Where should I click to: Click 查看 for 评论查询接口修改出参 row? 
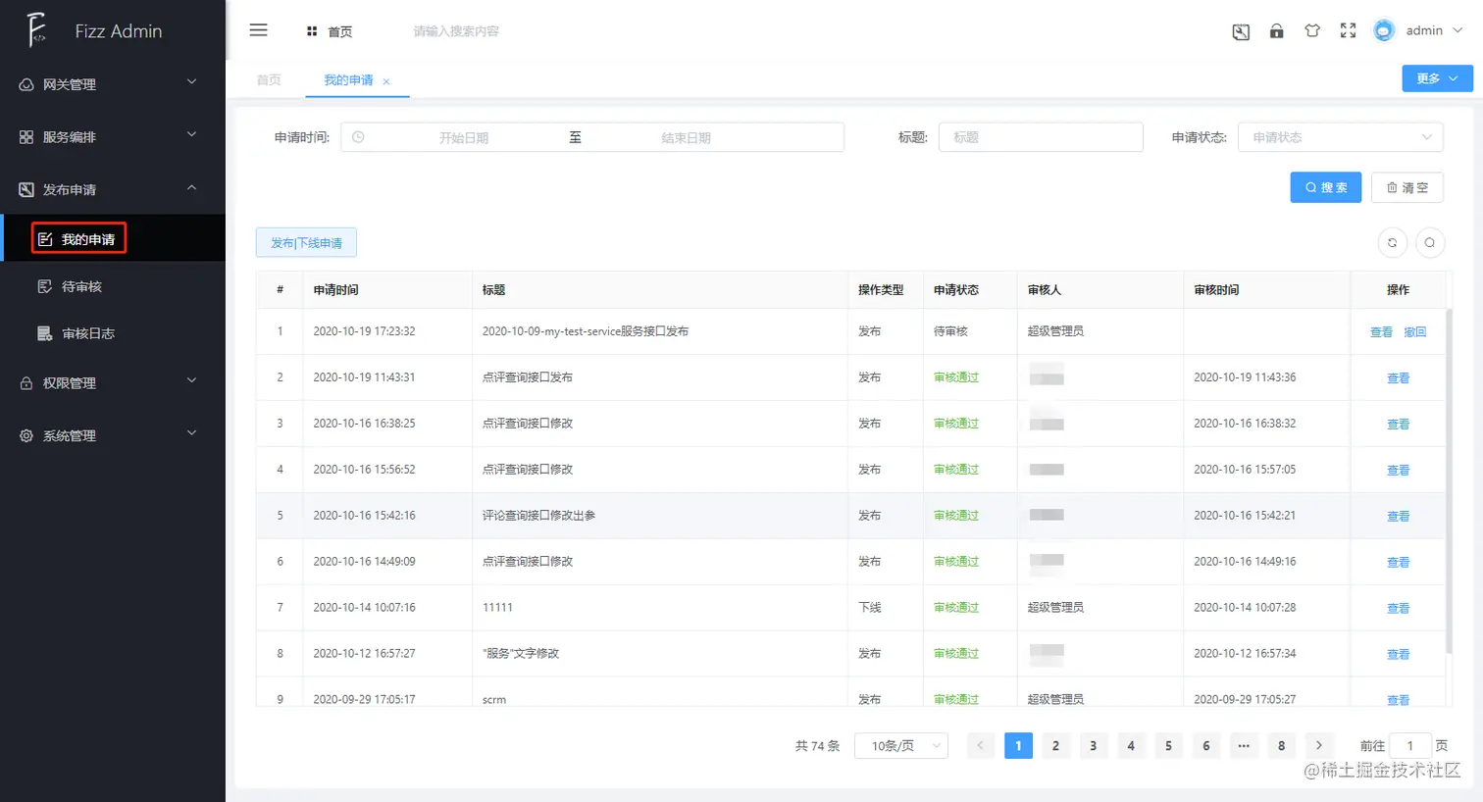click(x=1398, y=517)
